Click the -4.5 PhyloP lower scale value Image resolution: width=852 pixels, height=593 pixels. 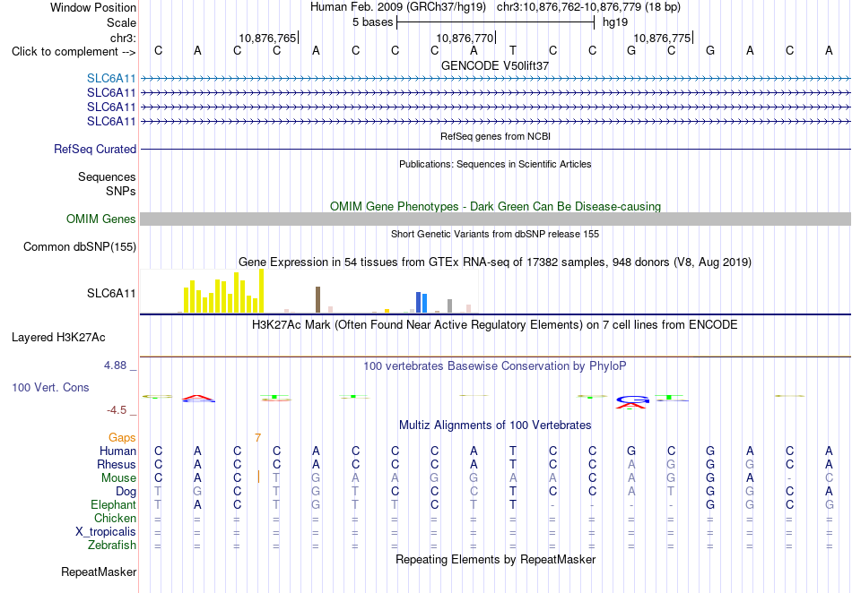(117, 410)
